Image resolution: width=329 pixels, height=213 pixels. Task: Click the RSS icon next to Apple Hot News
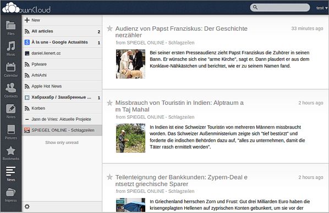pyautogui.click(x=27, y=86)
